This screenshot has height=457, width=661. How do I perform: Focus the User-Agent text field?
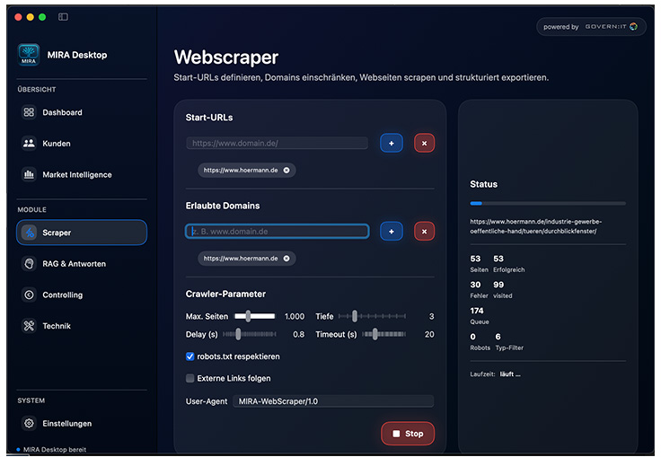click(x=332, y=401)
